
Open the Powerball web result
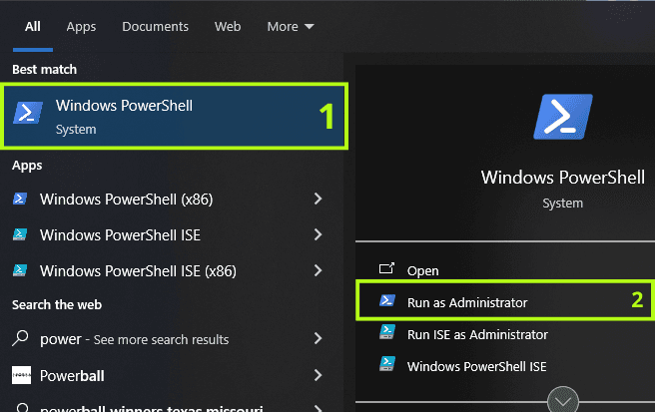(x=72, y=376)
